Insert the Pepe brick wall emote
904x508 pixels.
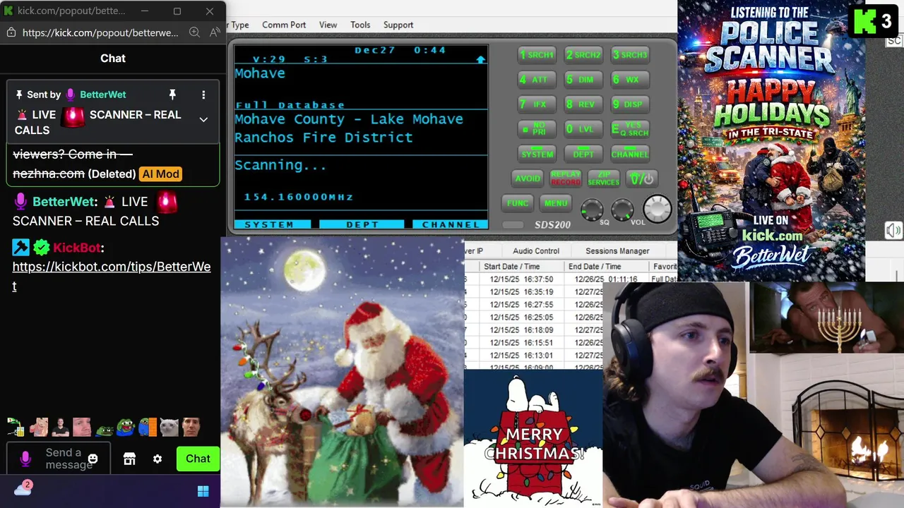148,427
